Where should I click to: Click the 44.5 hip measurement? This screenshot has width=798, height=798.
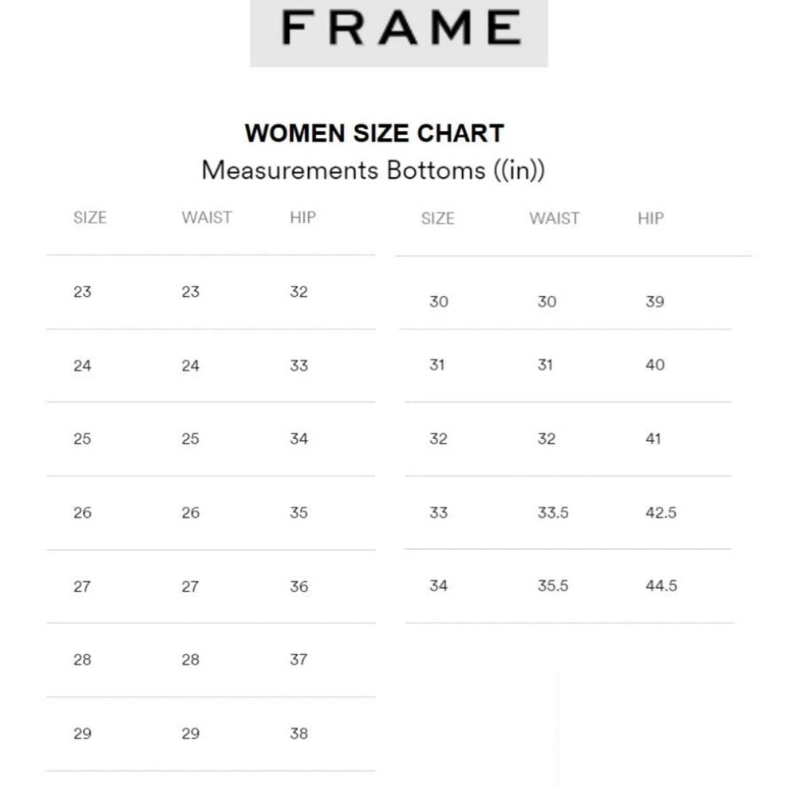click(x=662, y=586)
